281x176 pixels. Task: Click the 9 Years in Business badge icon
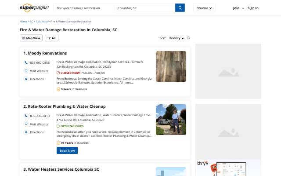coord(58,89)
